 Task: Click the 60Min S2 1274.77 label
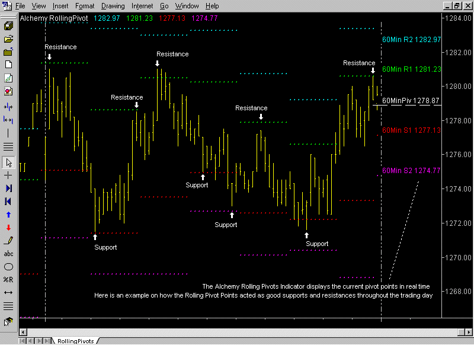coord(411,171)
